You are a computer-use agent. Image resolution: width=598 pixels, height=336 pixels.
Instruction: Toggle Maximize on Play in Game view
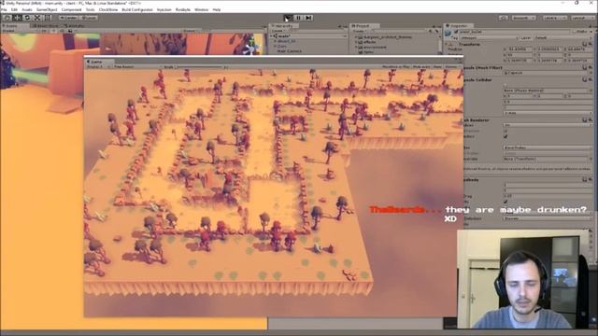click(396, 66)
